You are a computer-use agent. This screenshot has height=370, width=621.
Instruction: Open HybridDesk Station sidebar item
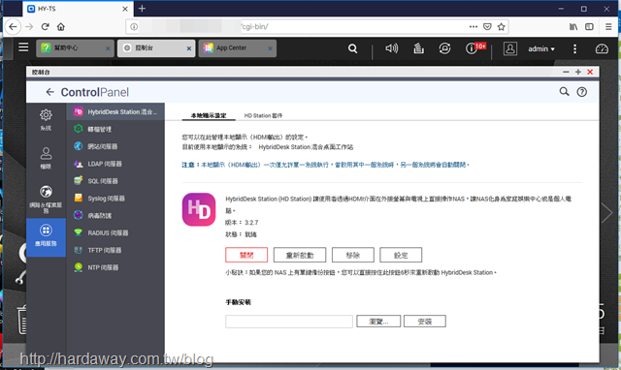click(115, 111)
